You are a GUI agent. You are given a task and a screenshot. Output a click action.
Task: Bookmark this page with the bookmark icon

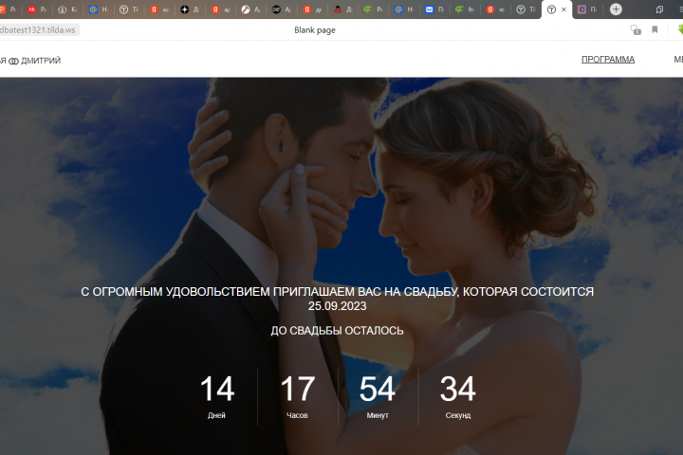click(655, 29)
